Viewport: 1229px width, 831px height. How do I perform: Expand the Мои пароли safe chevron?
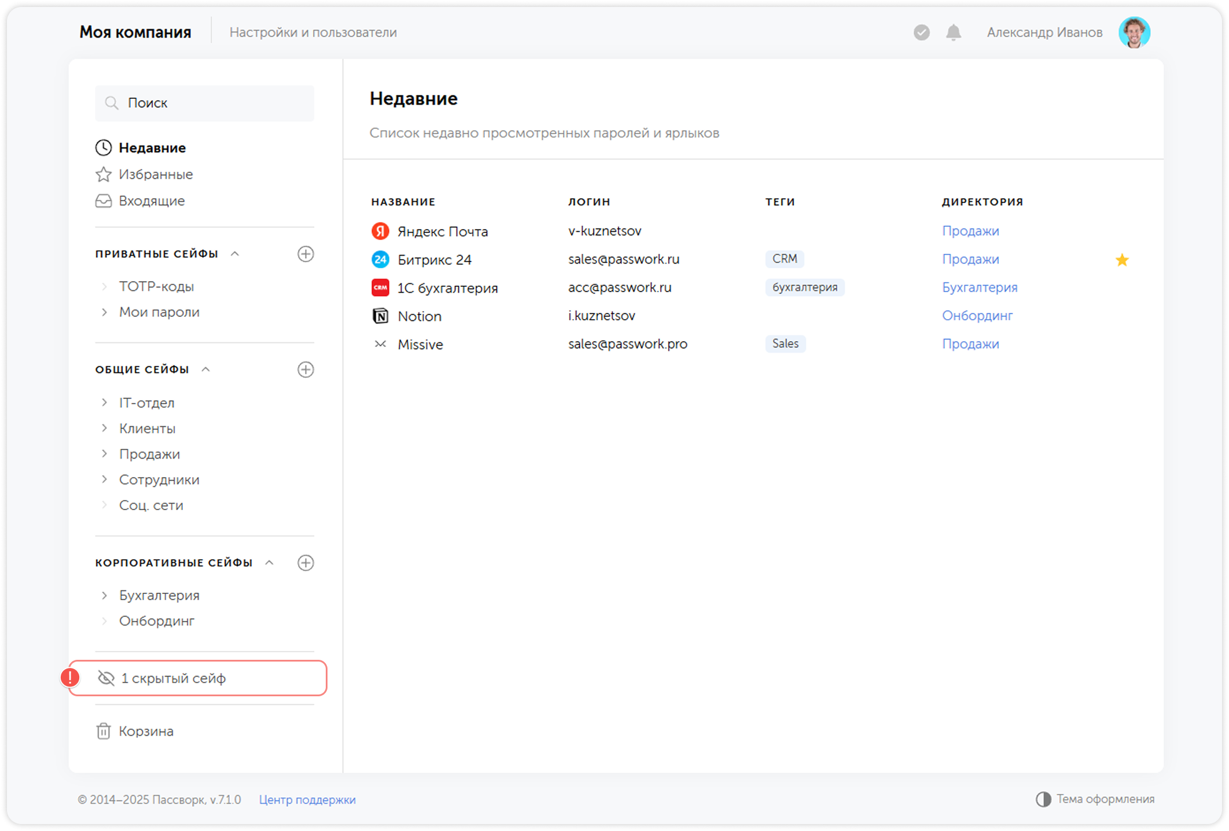click(104, 312)
